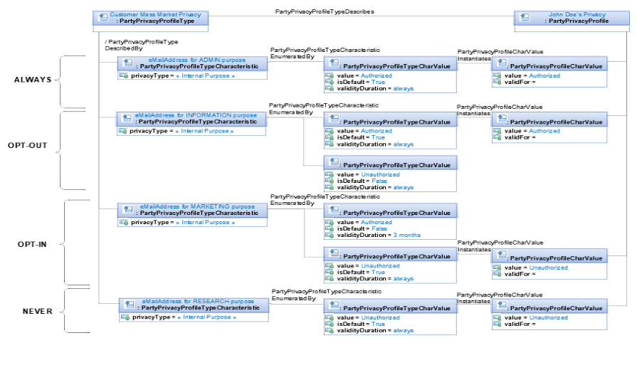Click Instantiates association label in ALWAYS group
The width and height of the screenshot is (637, 375).
[x=474, y=58]
